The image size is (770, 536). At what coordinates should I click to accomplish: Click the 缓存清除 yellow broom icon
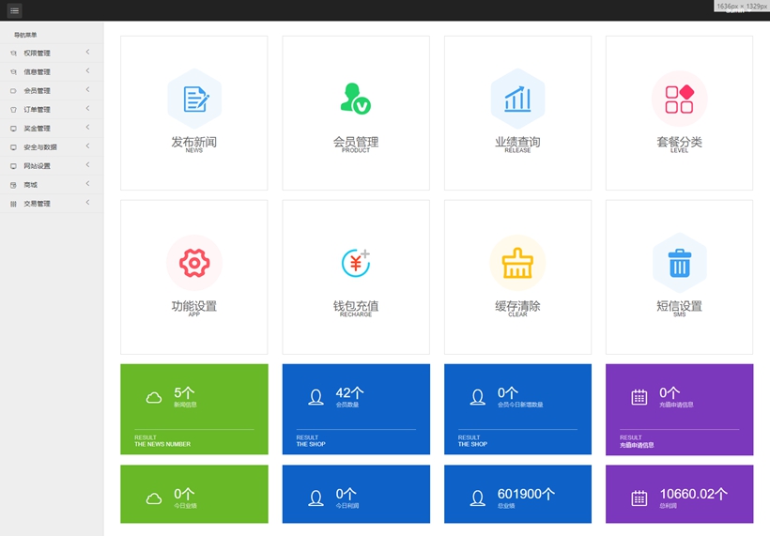tap(517, 263)
